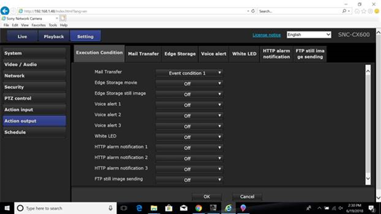381x214 pixels.
Task: Open the White LED dropdown
Action: [189, 137]
